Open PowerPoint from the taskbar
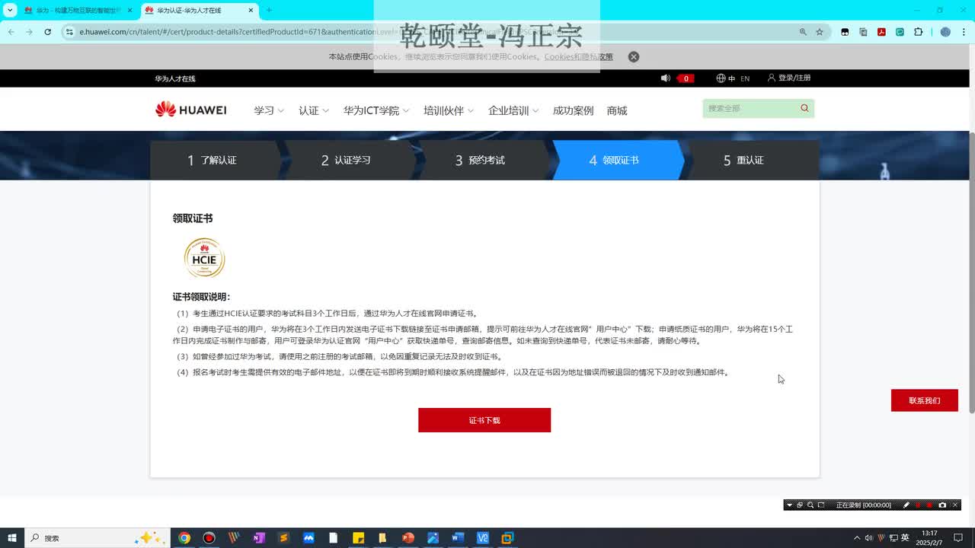 408,537
